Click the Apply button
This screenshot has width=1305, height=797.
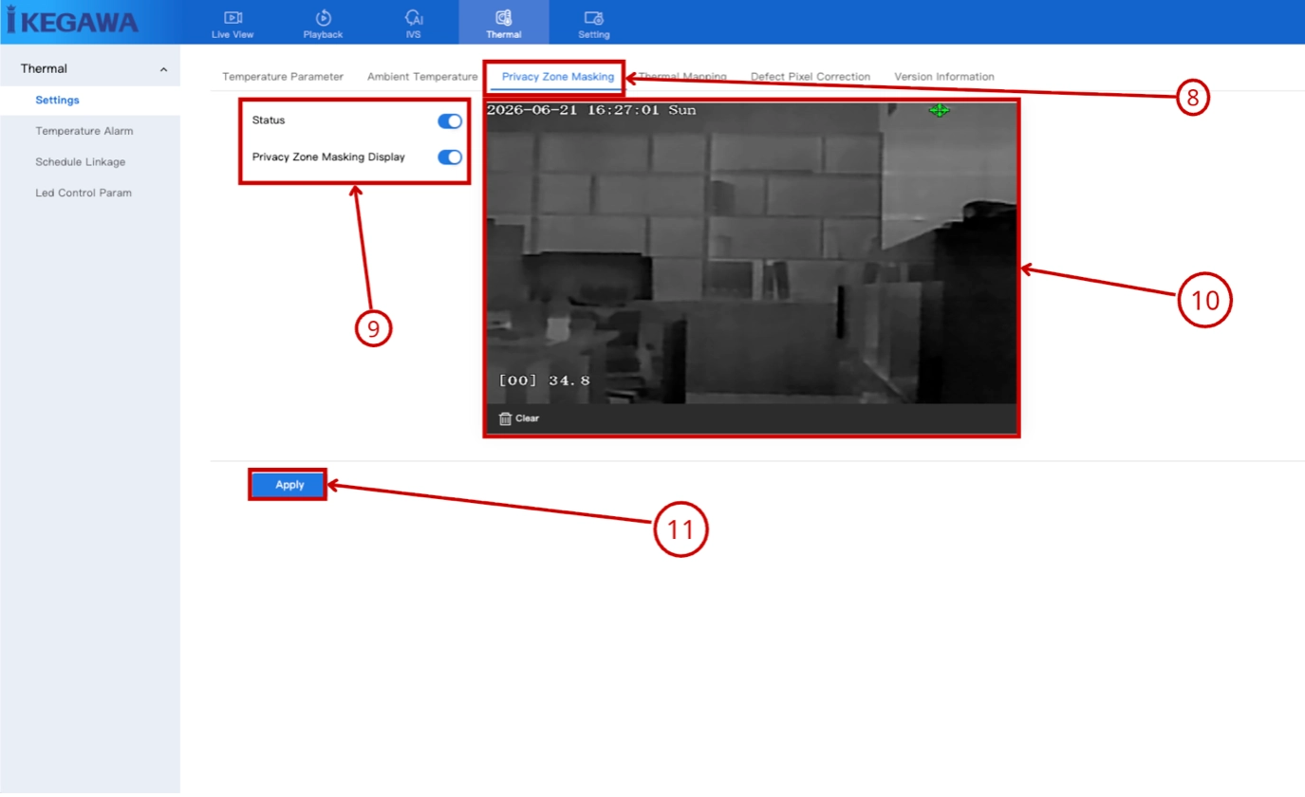tap(289, 485)
